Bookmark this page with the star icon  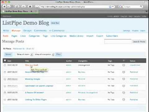(x=110, y=7)
